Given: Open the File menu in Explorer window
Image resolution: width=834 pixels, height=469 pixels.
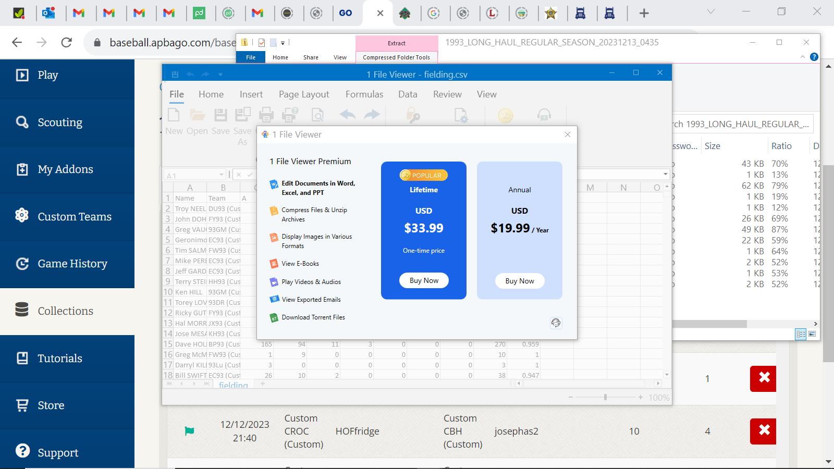Looking at the screenshot, I should pyautogui.click(x=251, y=57).
